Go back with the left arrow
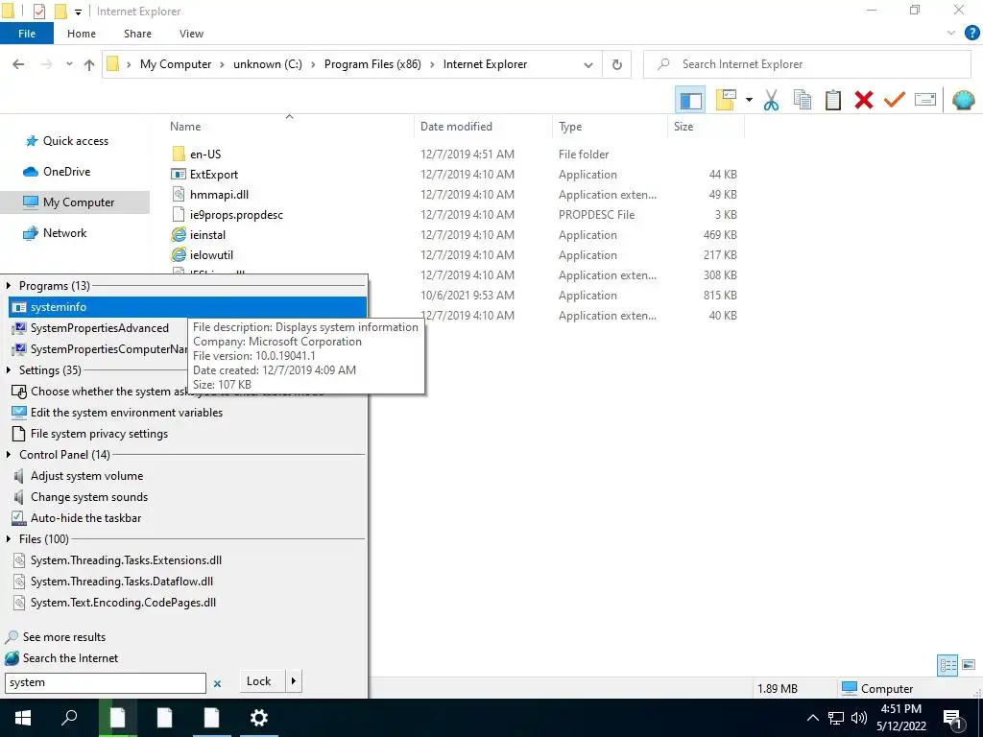 pos(18,64)
